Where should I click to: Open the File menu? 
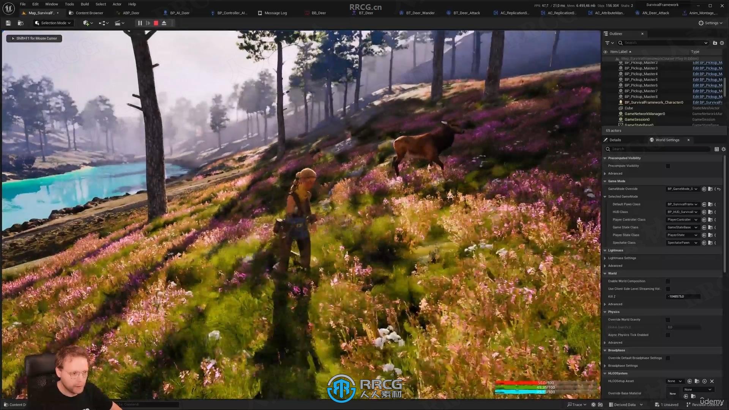pos(23,4)
